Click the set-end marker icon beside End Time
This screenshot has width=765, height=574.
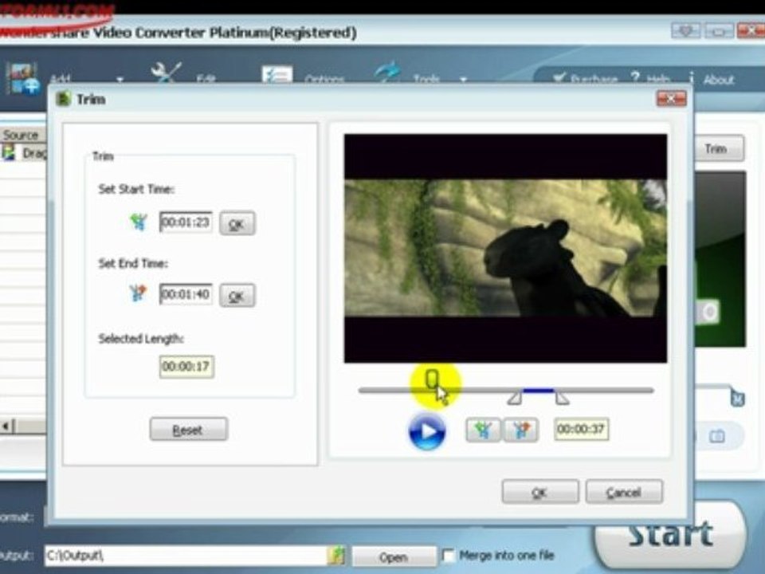138,293
